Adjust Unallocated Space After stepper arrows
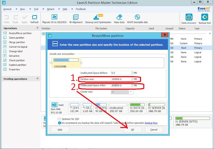Screen dimensions: 214x149 (x=132, y=85)
